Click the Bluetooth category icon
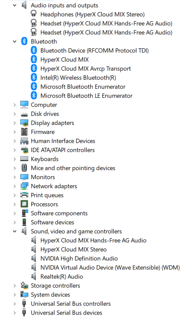The image size is (189, 319). point(24,41)
